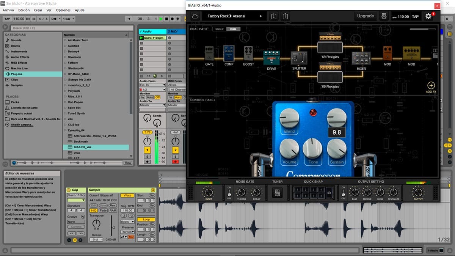Select the upper '69 Plexiglas amp
This screenshot has width=455, height=256.
point(330,43)
